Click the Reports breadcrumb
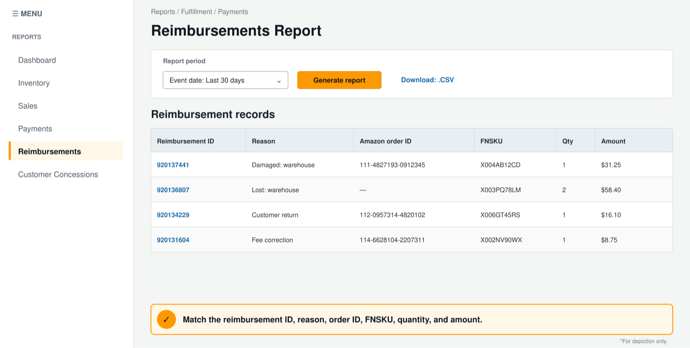This screenshot has height=348, width=690. [163, 12]
